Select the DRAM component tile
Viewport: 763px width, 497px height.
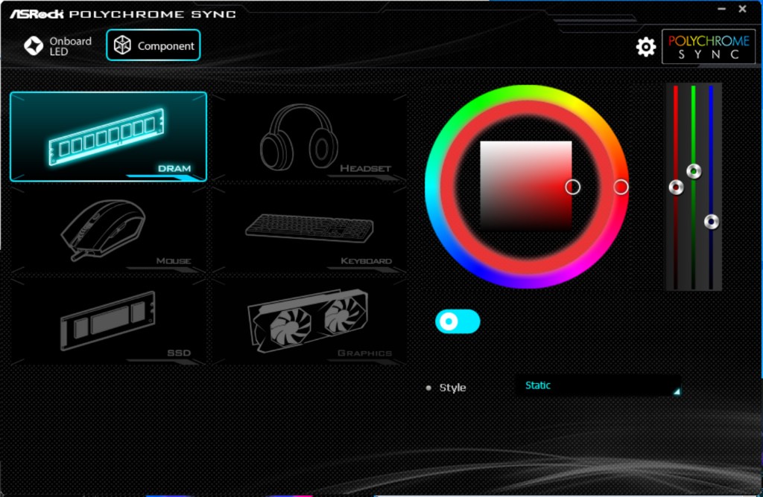[x=108, y=136]
